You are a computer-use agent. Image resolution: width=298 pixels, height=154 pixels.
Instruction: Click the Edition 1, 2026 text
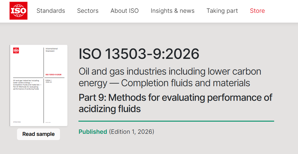click(132, 131)
